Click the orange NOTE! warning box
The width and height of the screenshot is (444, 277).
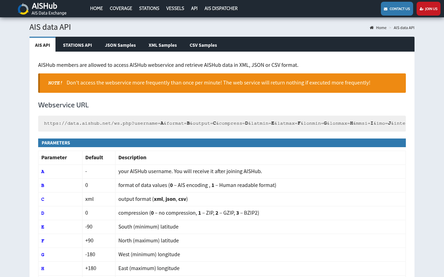click(x=222, y=83)
